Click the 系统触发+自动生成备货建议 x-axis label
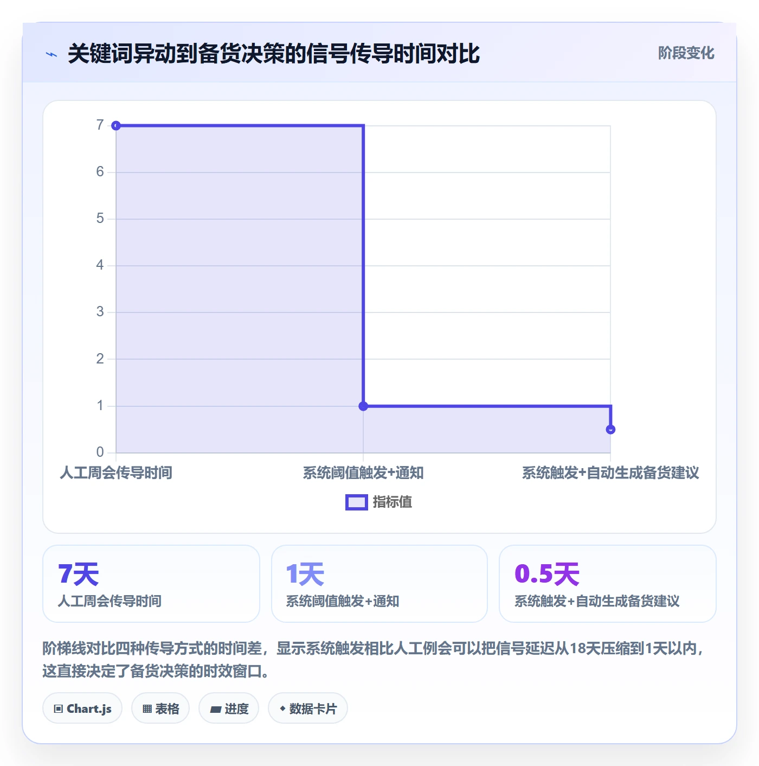The height and width of the screenshot is (766, 759). pyautogui.click(x=610, y=473)
